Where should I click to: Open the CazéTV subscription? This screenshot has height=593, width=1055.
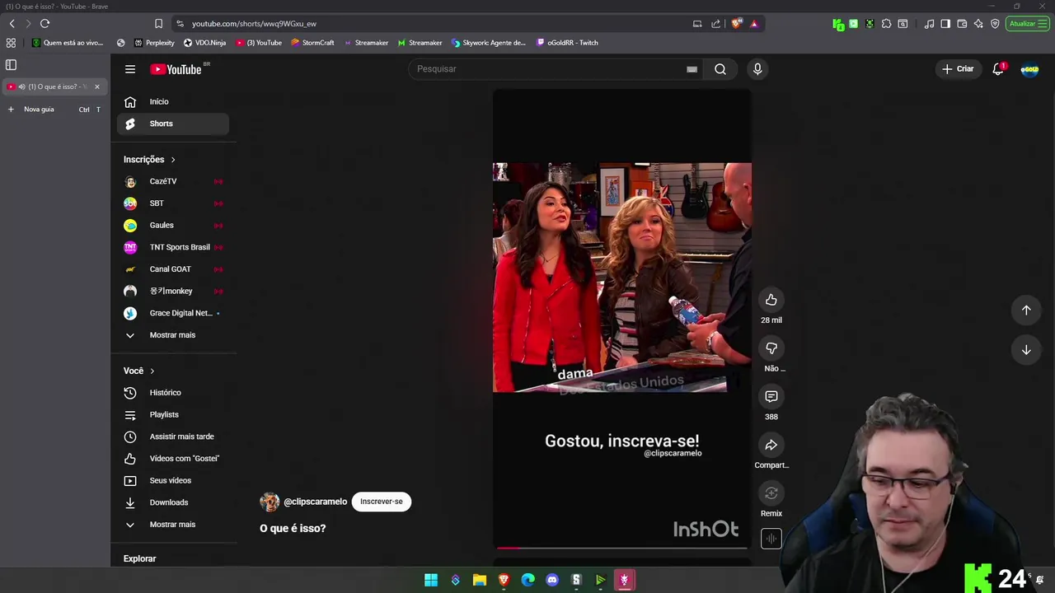(x=173, y=181)
